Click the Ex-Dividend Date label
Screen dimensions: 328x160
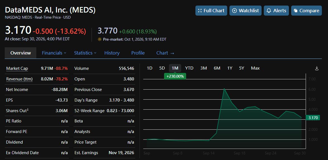pos(22,153)
